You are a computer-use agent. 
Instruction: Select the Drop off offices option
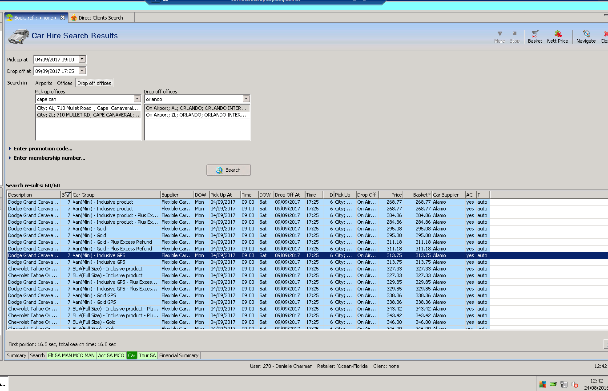[x=94, y=83]
